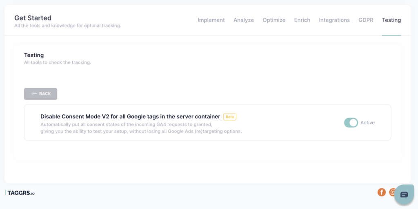Click the TAGGRS.io footer logo

click(20, 193)
